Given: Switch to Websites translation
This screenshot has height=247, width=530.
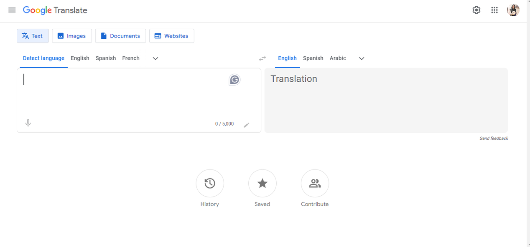Looking at the screenshot, I should [171, 36].
